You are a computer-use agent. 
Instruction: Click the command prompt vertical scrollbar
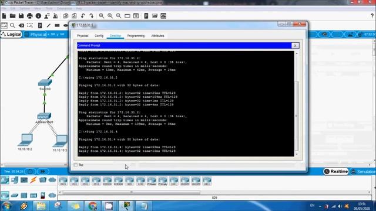tap(297, 116)
